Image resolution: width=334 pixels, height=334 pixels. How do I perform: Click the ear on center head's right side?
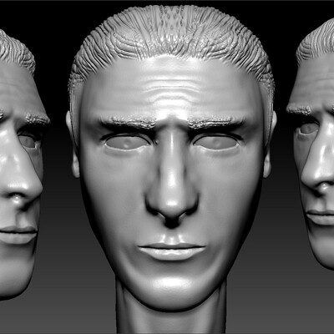click(270, 144)
